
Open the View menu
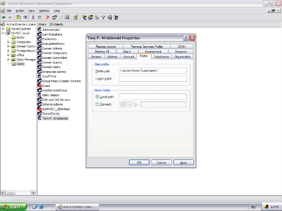point(31,11)
